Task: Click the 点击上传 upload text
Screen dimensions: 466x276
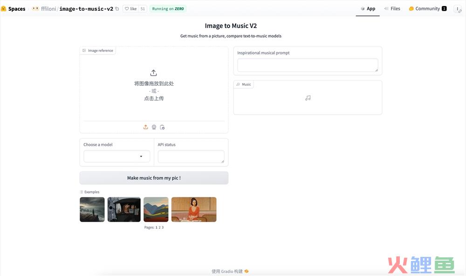Action: point(154,98)
